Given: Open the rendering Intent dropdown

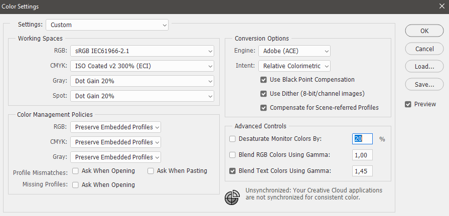Looking at the screenshot, I should pos(294,66).
